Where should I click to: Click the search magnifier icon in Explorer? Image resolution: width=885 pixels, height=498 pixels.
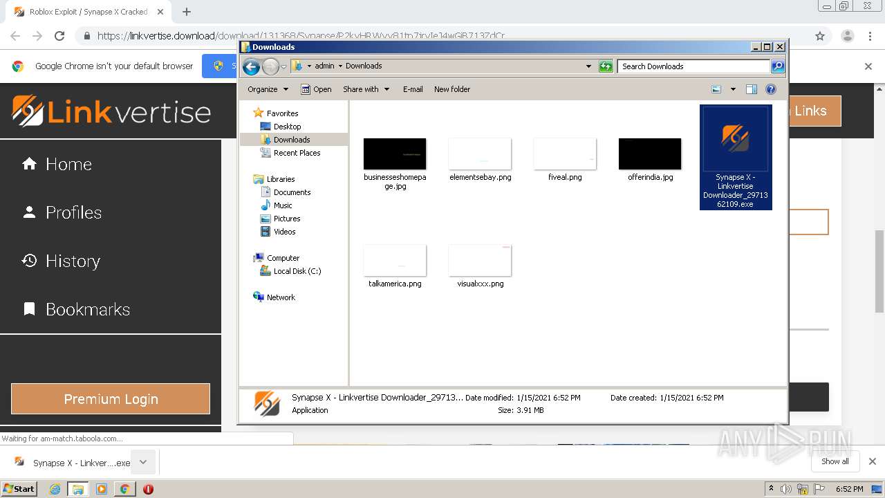coord(778,66)
